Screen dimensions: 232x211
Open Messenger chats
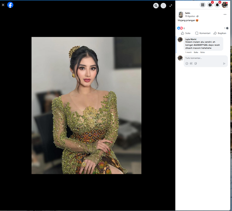(x=210, y=5)
